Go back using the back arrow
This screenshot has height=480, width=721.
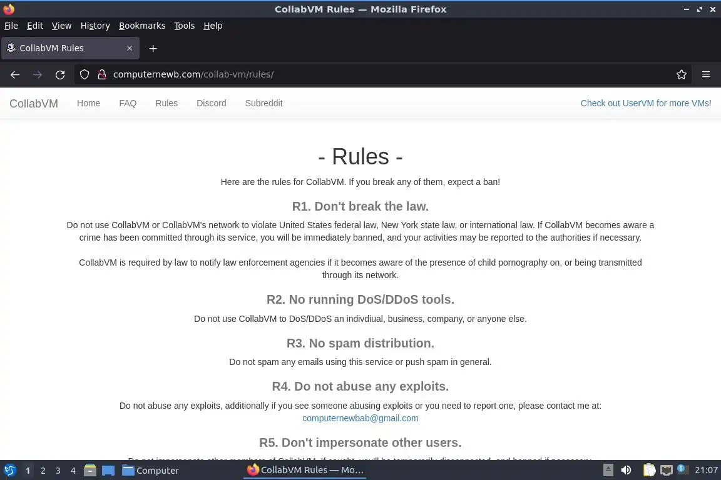[15, 75]
